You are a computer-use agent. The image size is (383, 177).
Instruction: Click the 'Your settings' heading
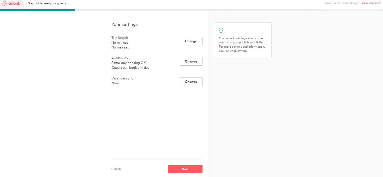coord(125,25)
